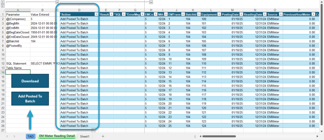Click vertical scrollbar down arrow
324x140 pixels.
coord(322,131)
